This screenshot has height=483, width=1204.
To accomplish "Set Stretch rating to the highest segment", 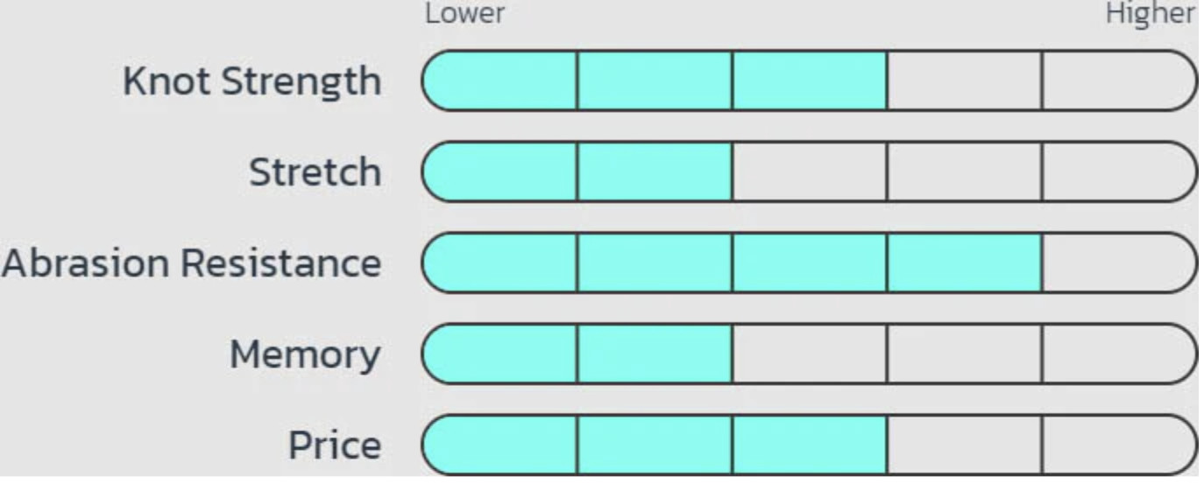I will [1117, 171].
